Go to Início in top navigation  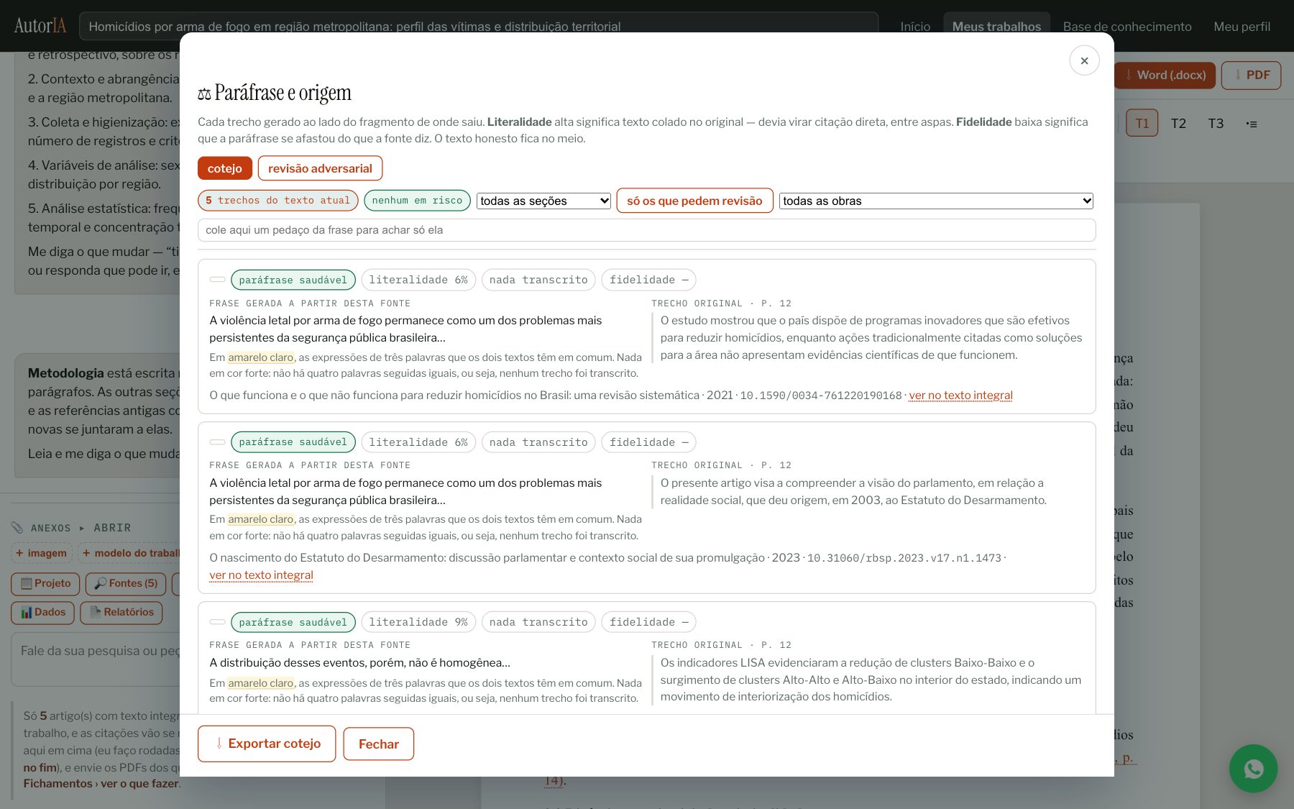coord(915,27)
